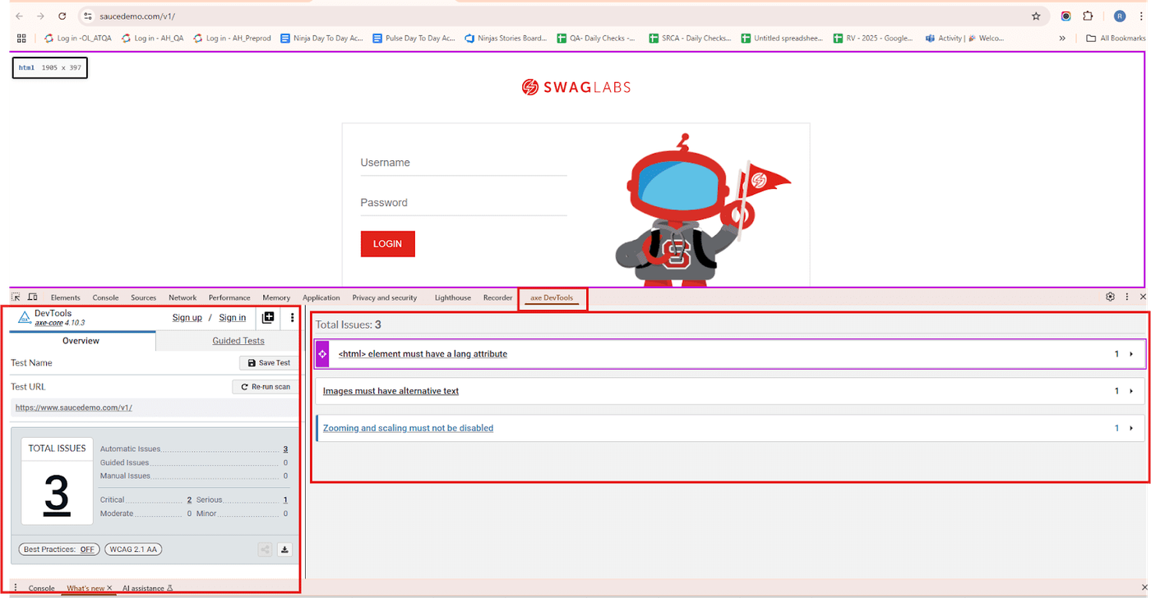The height and width of the screenshot is (598, 1151).
Task: Click the Username input field
Action: pos(464,163)
